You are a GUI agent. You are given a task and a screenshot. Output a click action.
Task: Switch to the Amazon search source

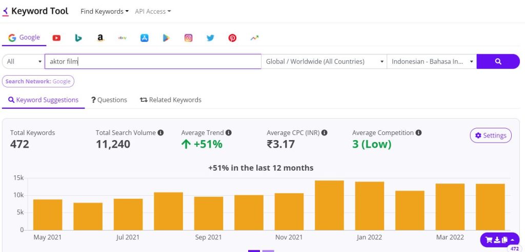(100, 38)
